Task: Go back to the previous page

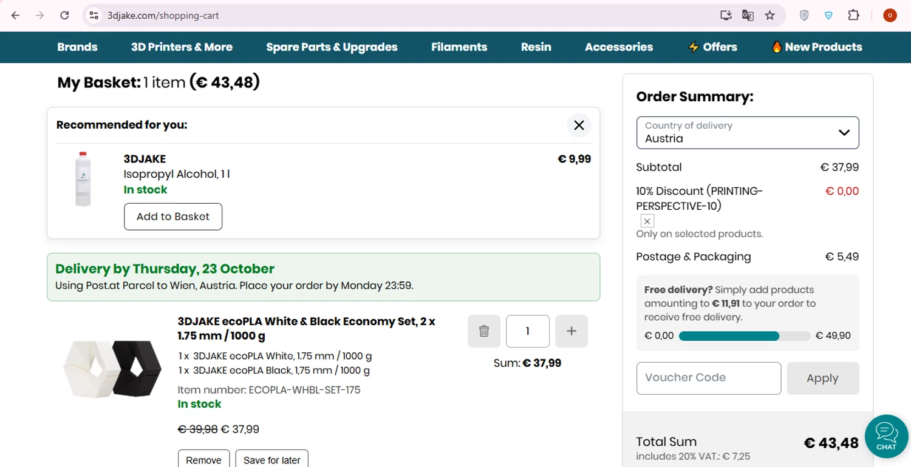Action: (16, 15)
